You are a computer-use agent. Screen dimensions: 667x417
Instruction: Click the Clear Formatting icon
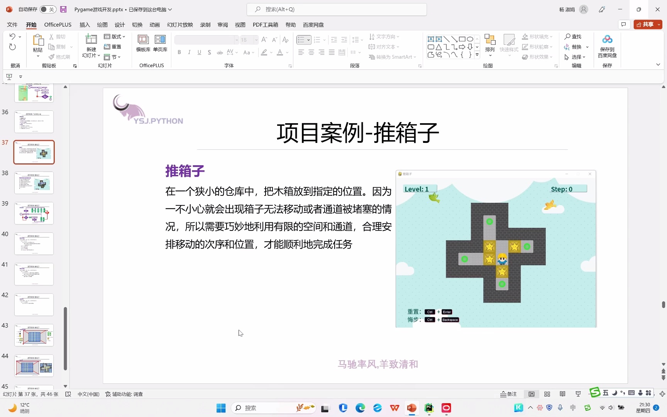tap(285, 40)
